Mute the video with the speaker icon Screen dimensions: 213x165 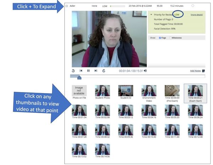[145, 71]
